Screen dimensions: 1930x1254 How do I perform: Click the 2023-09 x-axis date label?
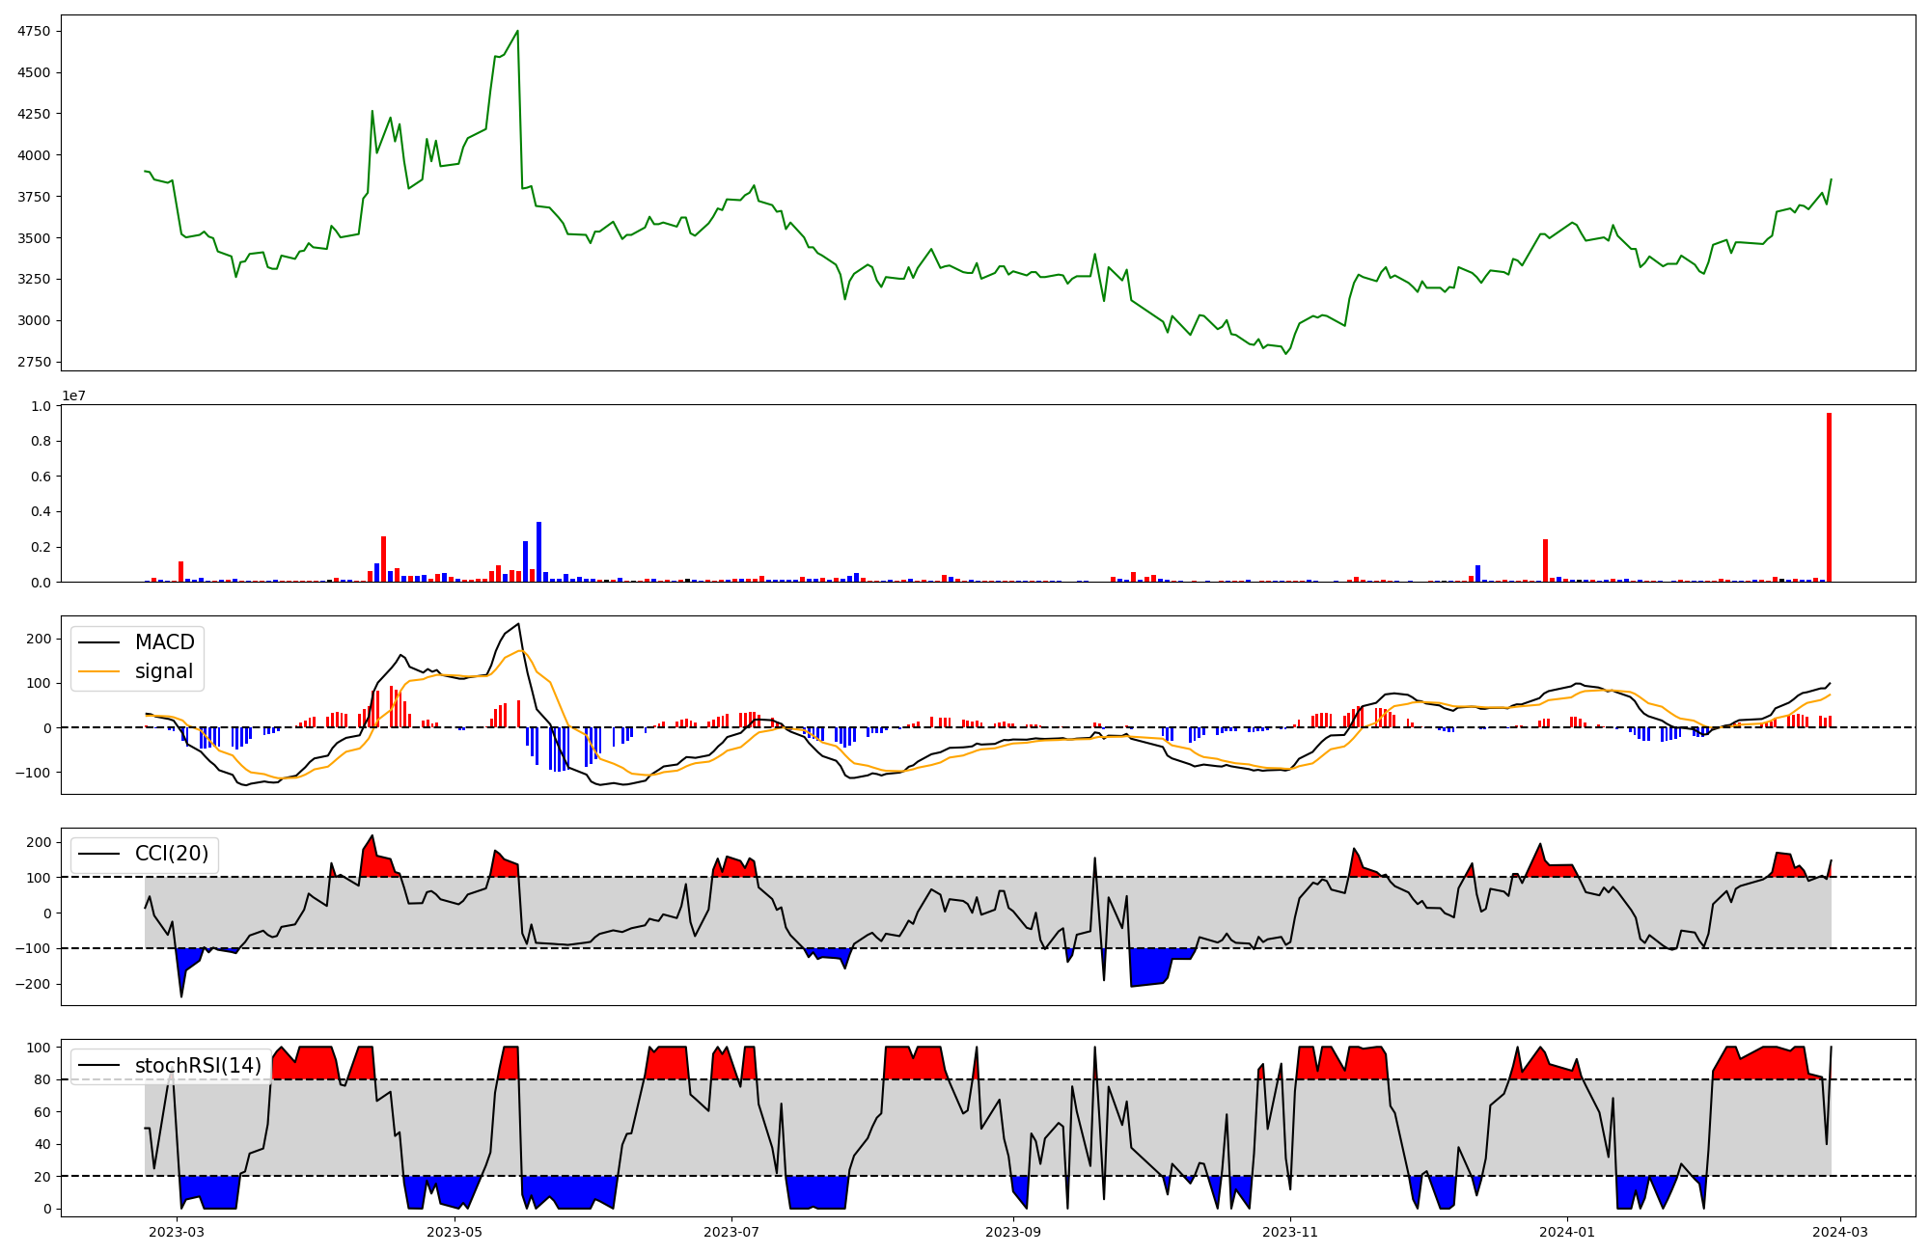[x=1013, y=1232]
